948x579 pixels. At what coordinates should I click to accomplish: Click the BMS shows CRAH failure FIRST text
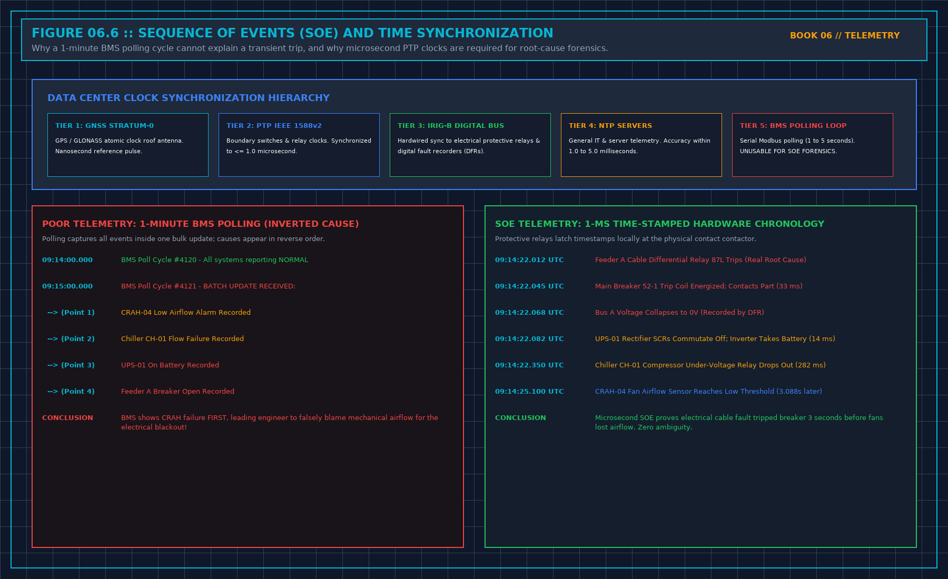point(280,423)
